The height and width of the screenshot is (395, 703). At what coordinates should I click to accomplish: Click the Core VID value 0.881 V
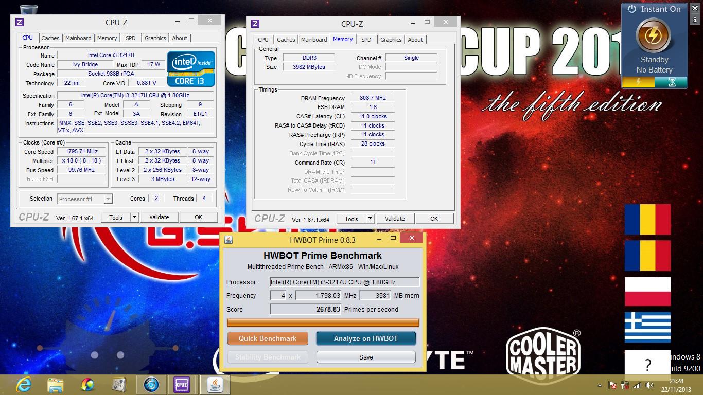coord(146,83)
